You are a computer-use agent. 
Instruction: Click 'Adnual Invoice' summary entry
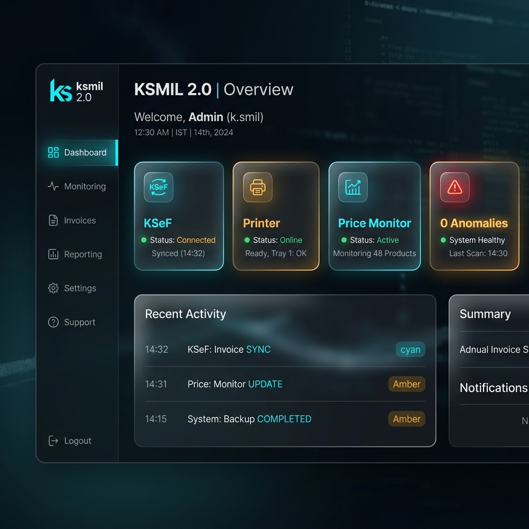[x=494, y=350]
